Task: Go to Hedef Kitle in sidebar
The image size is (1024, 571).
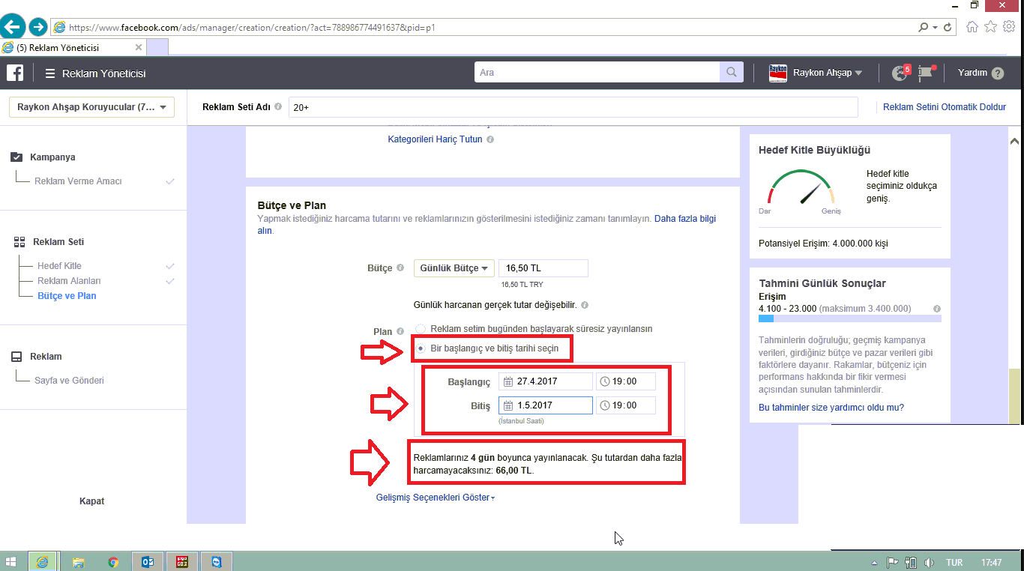Action: click(59, 266)
